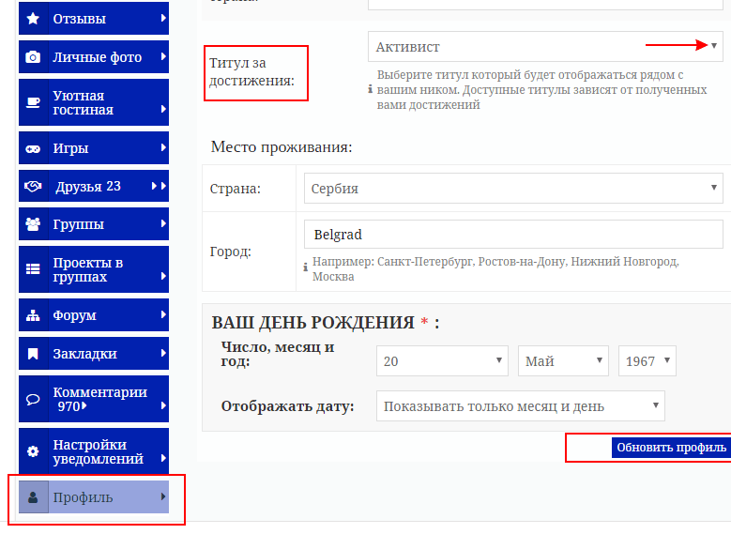The image size is (731, 534).
Task: Open the year dropdown showing 1967
Action: 647,361
